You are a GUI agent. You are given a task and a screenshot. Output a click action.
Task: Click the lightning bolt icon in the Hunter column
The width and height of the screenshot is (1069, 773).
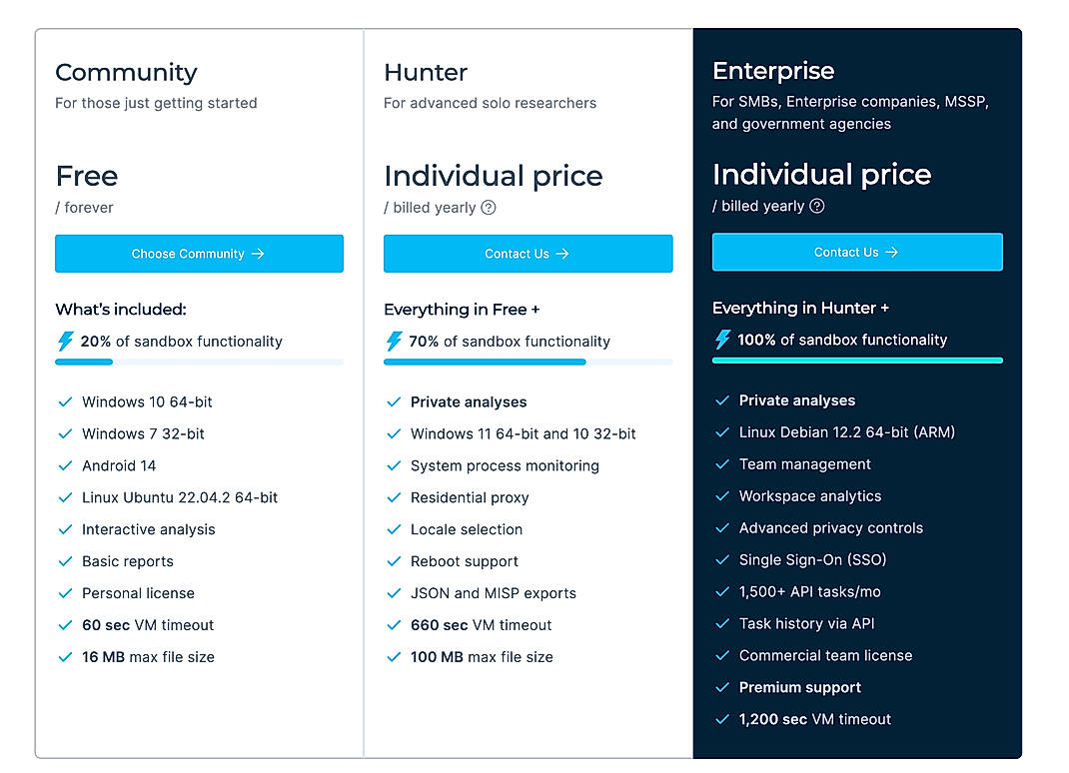pyautogui.click(x=393, y=341)
